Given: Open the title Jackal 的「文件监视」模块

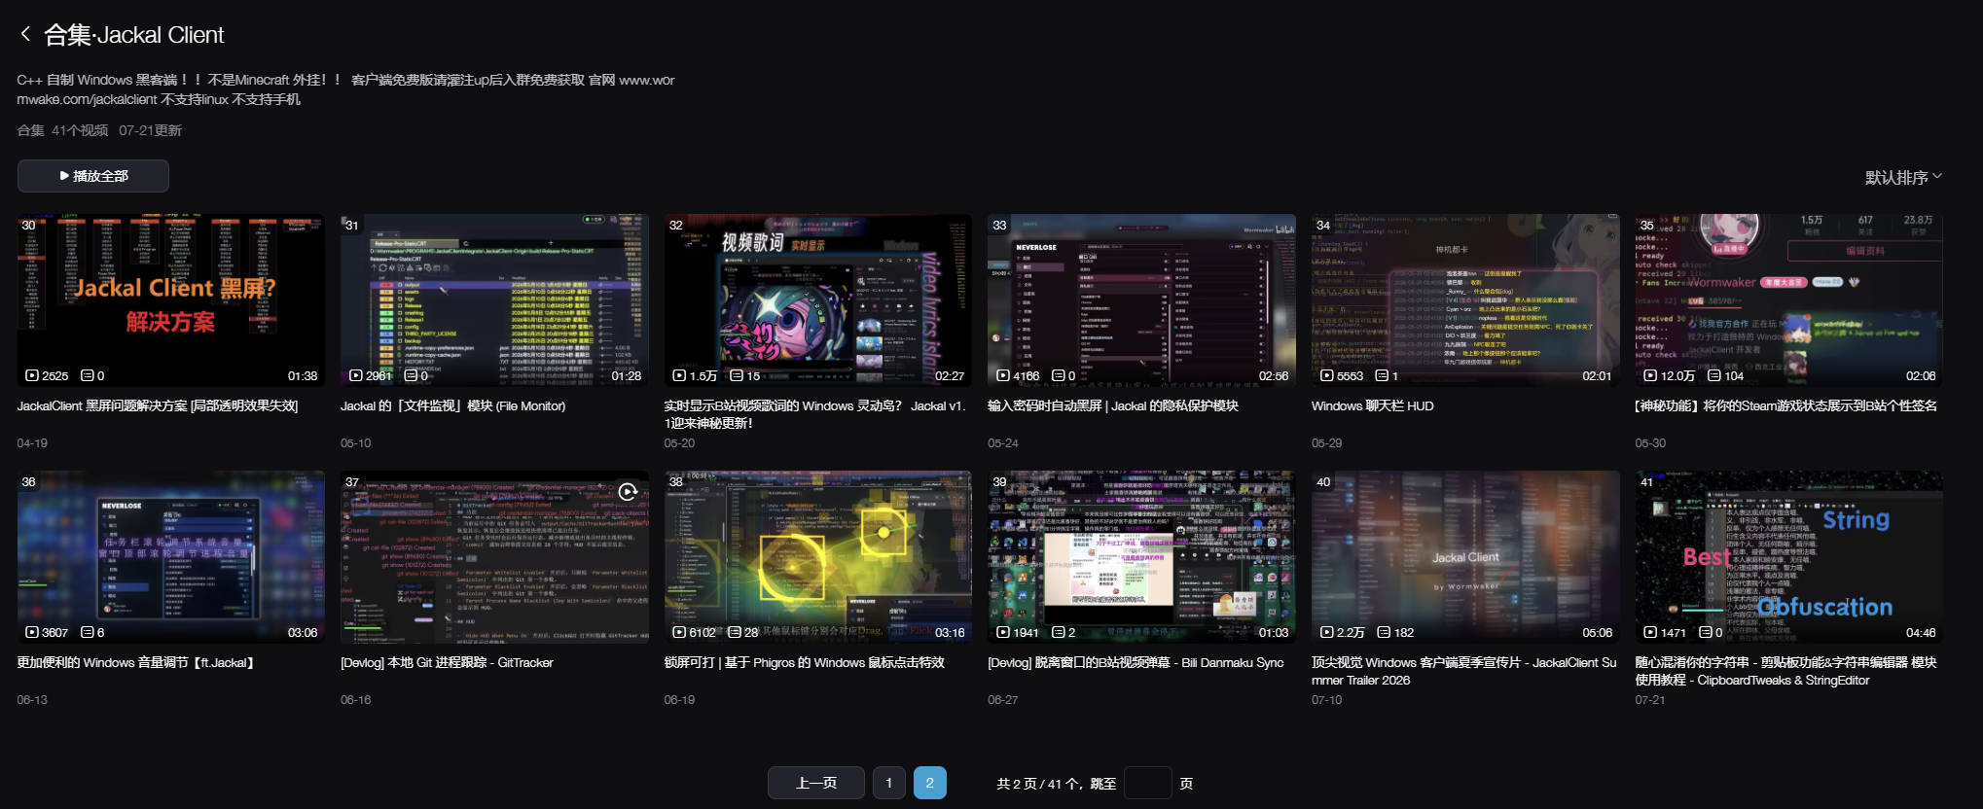Looking at the screenshot, I should [x=452, y=405].
